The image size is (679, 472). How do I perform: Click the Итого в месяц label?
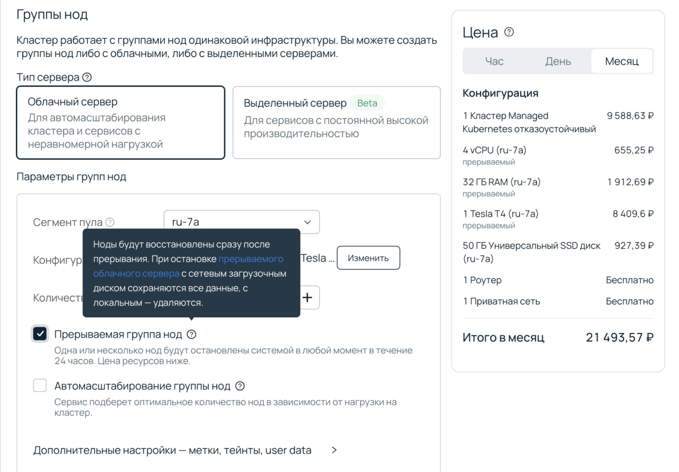pos(504,338)
